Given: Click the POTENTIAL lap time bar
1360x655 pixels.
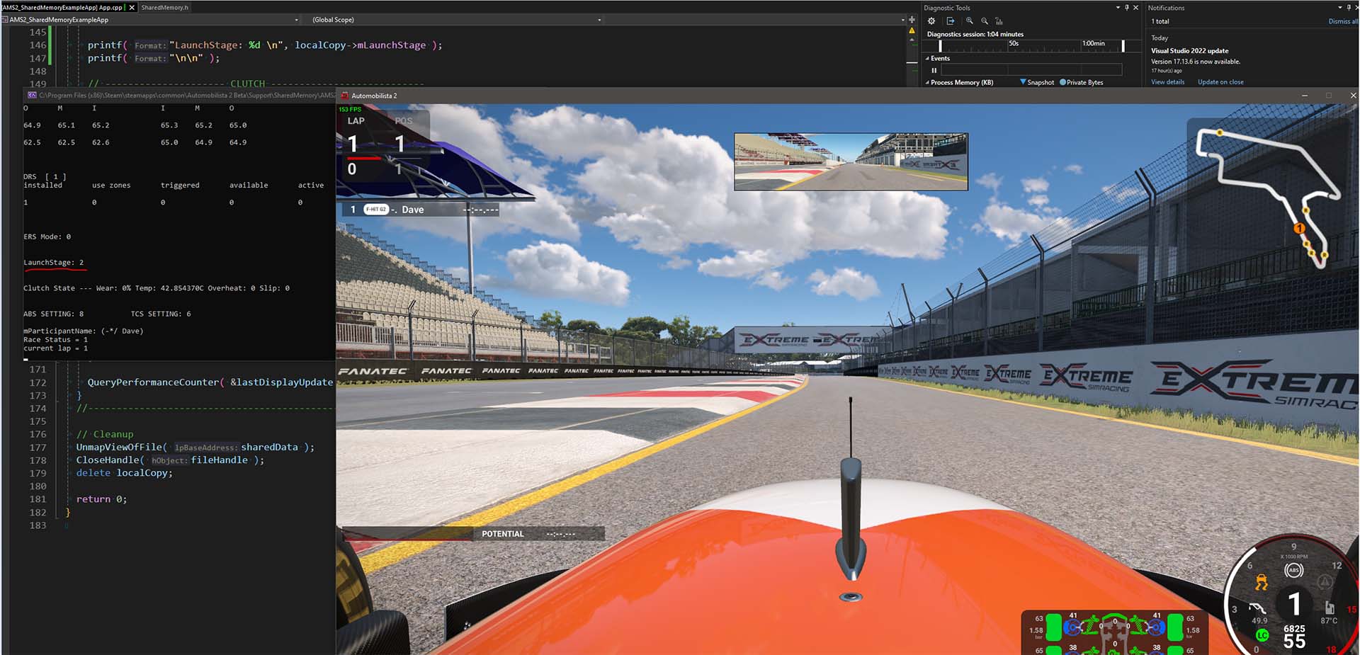Looking at the screenshot, I should [x=473, y=534].
